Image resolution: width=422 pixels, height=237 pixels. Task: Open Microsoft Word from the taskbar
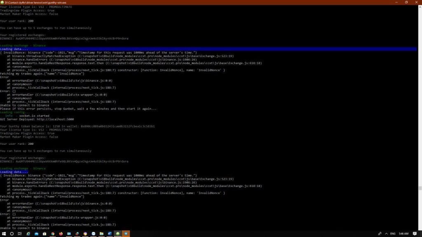tap(109, 234)
